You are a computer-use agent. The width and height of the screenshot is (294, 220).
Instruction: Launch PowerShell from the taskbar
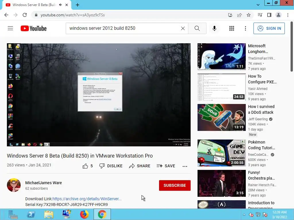click(x=31, y=214)
